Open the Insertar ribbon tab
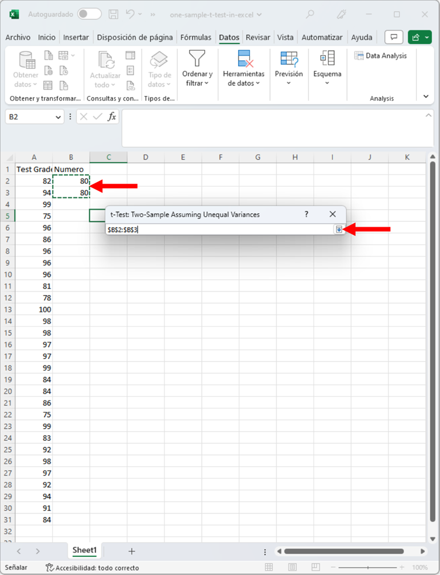This screenshot has width=440, height=575. point(76,37)
